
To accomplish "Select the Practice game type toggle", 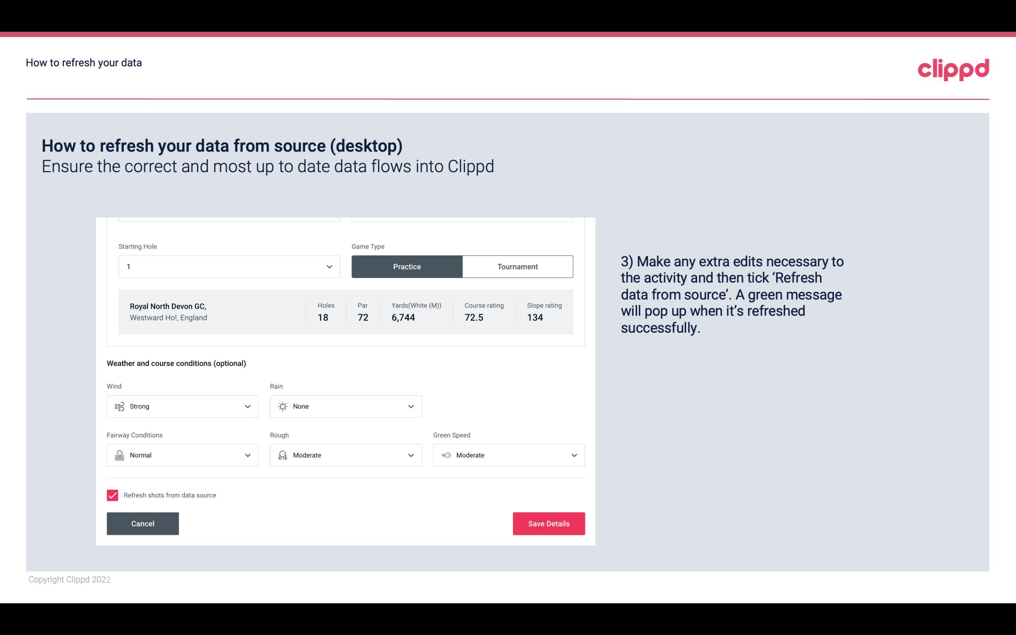I will 407,266.
